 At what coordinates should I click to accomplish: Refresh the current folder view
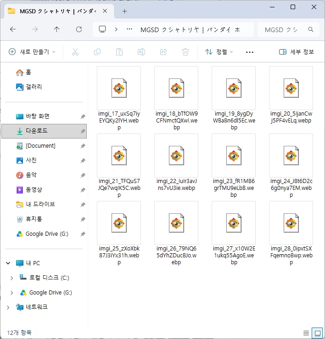coord(79,29)
